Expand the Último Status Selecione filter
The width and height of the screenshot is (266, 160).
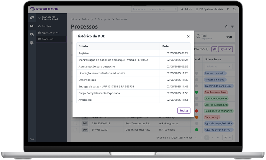click(x=218, y=67)
